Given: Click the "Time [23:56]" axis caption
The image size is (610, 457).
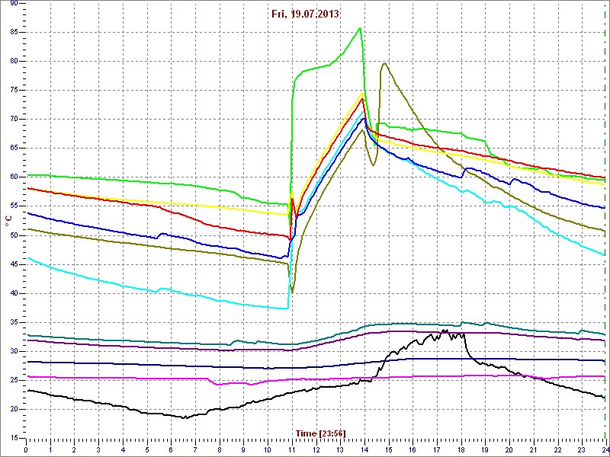Looking at the screenshot, I should 320,433.
